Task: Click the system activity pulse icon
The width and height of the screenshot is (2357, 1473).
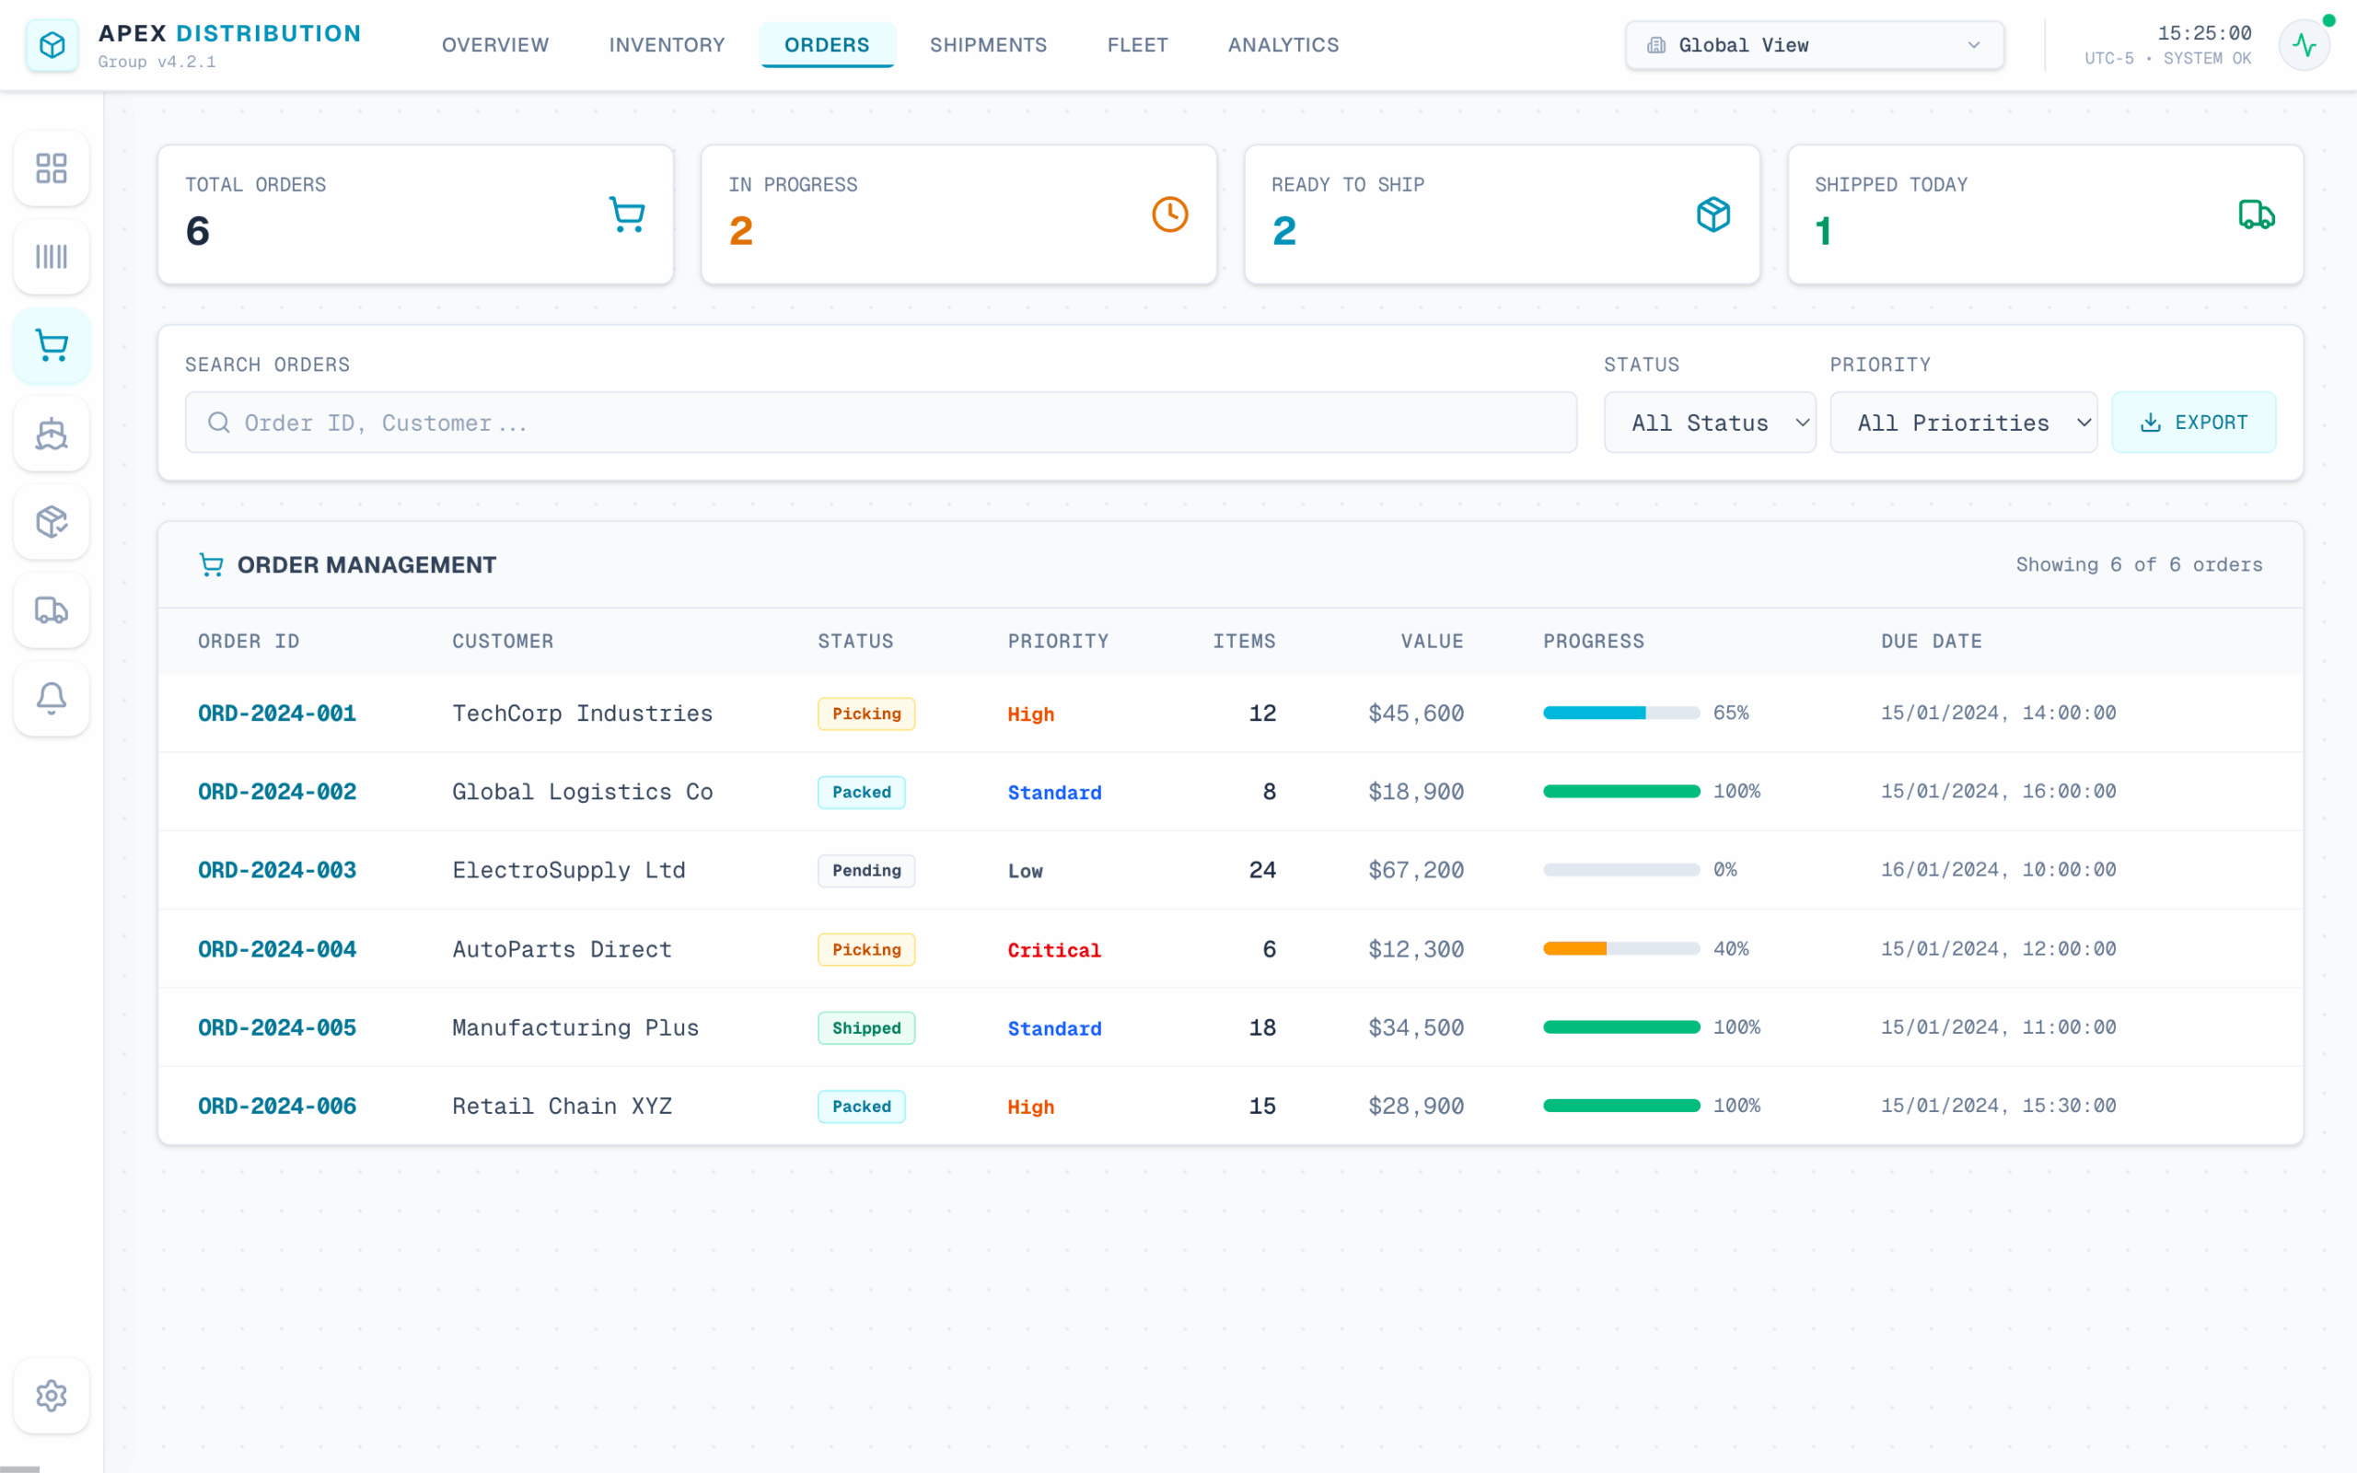Action: (2304, 45)
